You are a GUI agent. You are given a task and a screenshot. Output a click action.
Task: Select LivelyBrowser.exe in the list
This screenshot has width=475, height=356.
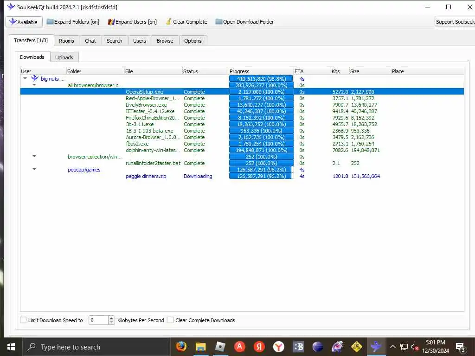click(x=146, y=105)
